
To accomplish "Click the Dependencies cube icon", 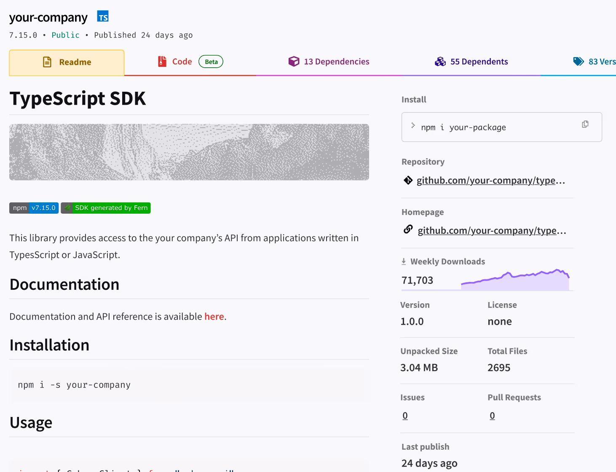I will (294, 61).
